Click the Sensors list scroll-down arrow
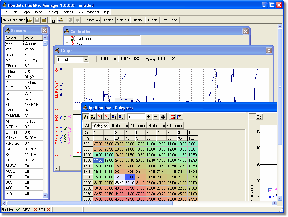288x217 pixels. click(x=45, y=195)
